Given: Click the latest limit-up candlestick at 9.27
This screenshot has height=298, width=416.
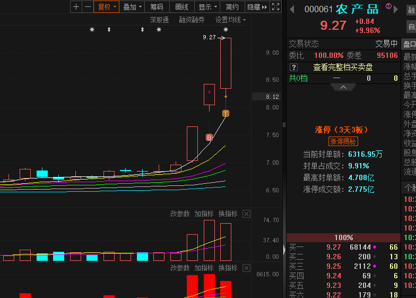Looking at the screenshot, I should pos(226,63).
